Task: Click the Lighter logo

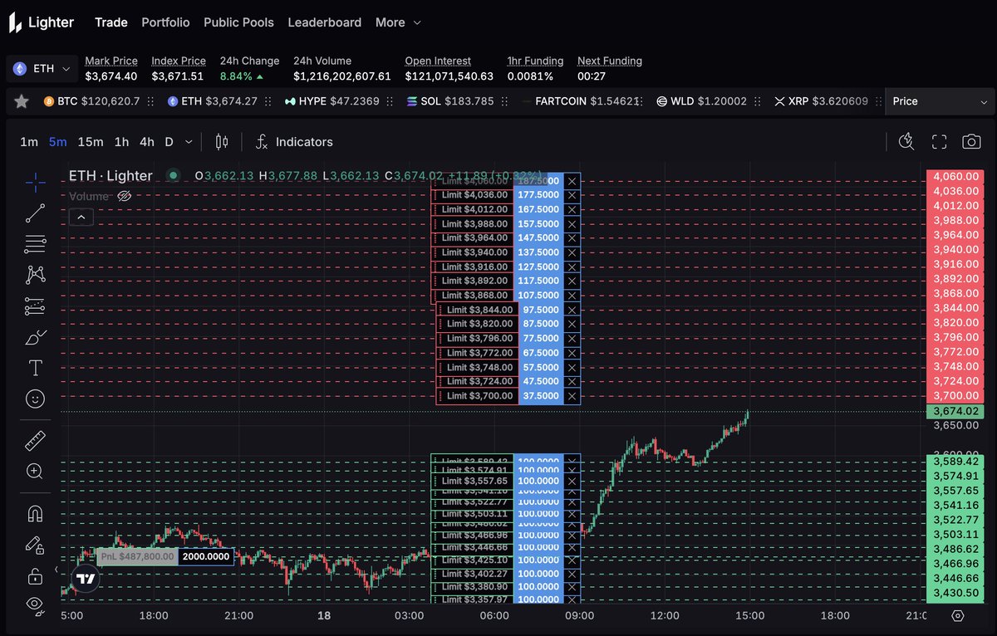Action: tap(42, 22)
